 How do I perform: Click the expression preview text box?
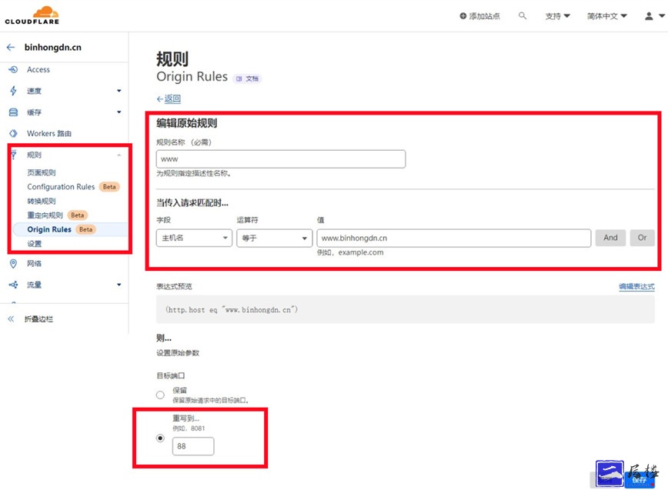point(405,309)
